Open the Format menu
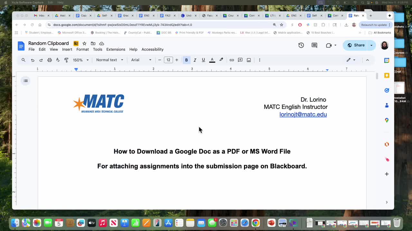412x231 pixels. tap(82, 49)
